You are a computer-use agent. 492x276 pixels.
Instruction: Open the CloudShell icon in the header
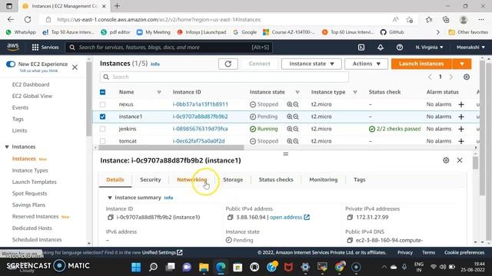361,48
